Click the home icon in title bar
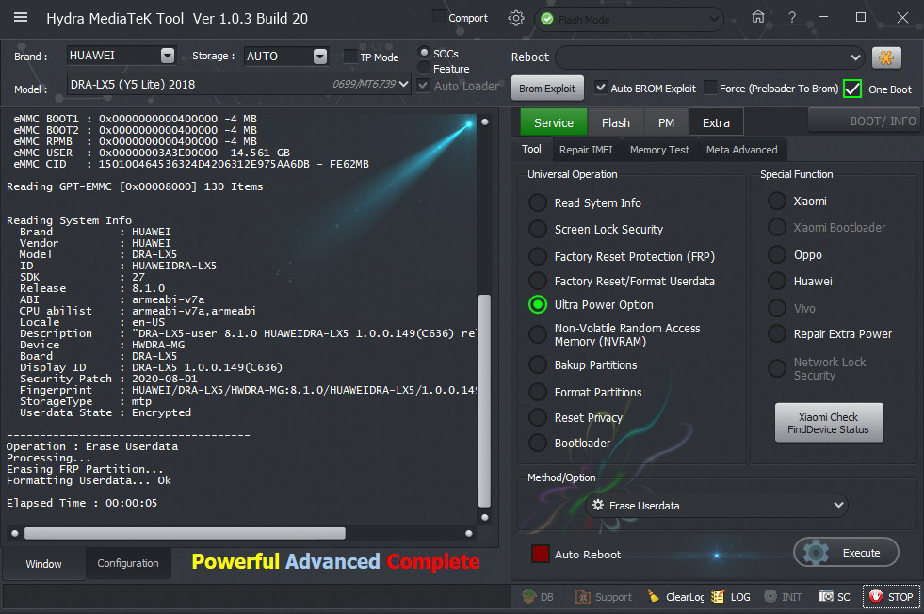The image size is (924, 614). click(x=758, y=18)
